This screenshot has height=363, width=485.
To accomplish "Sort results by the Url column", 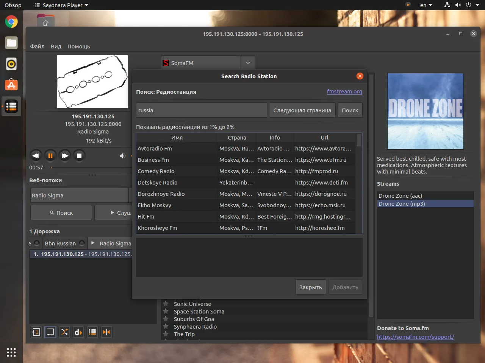I will coord(325,138).
